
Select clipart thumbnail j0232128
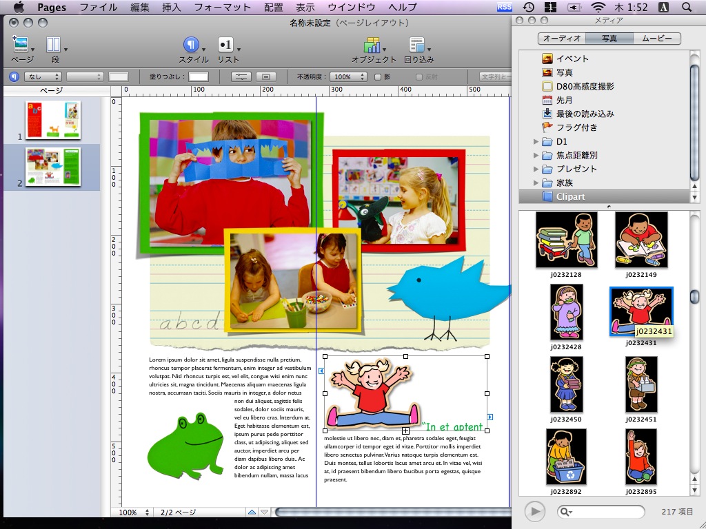point(567,240)
